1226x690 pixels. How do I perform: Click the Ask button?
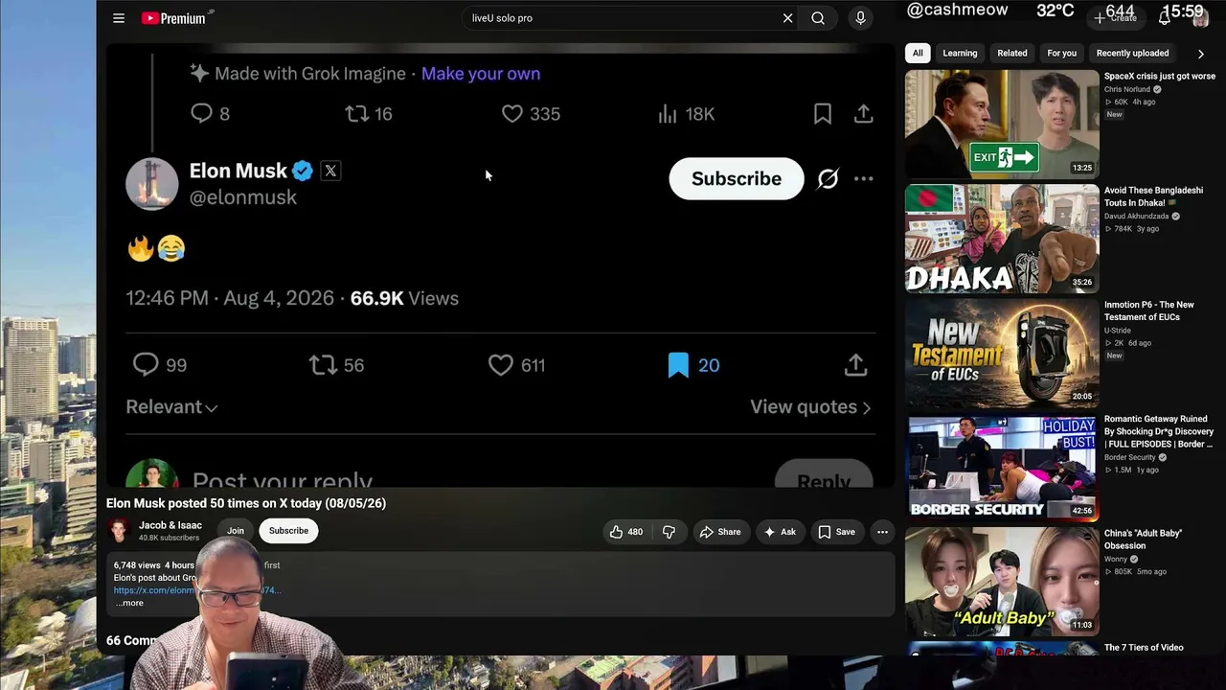(x=779, y=532)
